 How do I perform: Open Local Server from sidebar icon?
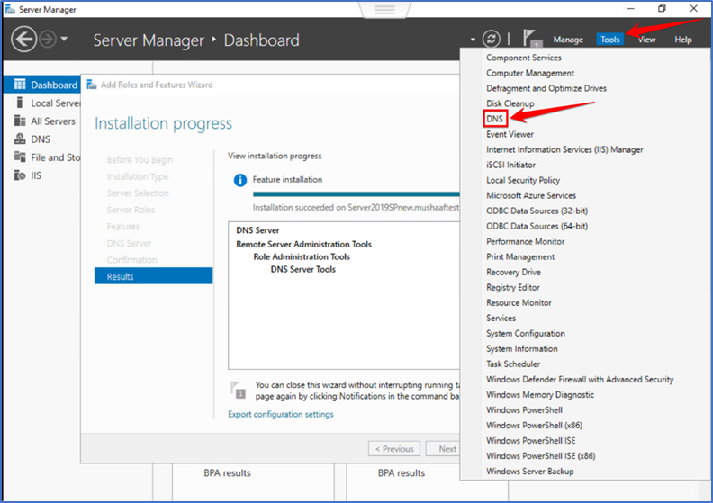pyautogui.click(x=19, y=103)
